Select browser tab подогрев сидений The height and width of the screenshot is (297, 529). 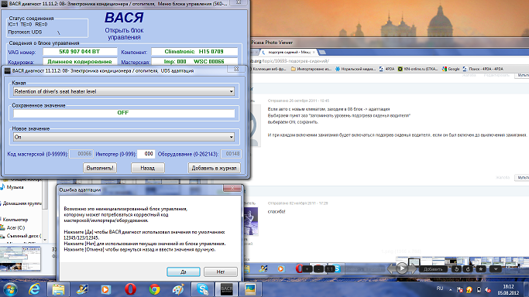(x=289, y=52)
